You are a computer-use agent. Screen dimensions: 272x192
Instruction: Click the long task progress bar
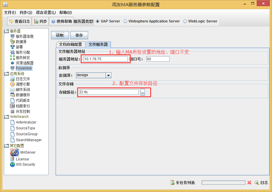point(224,183)
